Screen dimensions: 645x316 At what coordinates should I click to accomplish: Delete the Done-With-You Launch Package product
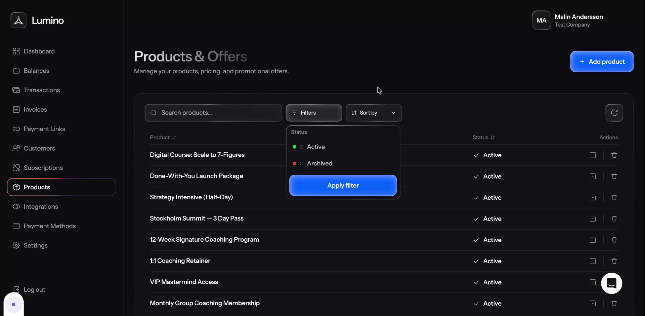[614, 176]
